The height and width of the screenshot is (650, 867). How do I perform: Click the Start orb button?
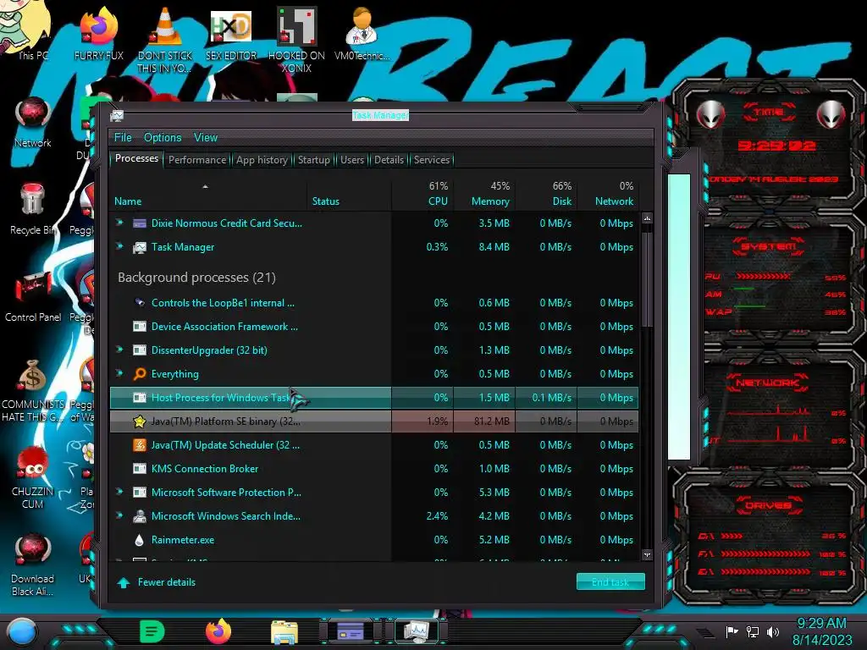(22, 632)
